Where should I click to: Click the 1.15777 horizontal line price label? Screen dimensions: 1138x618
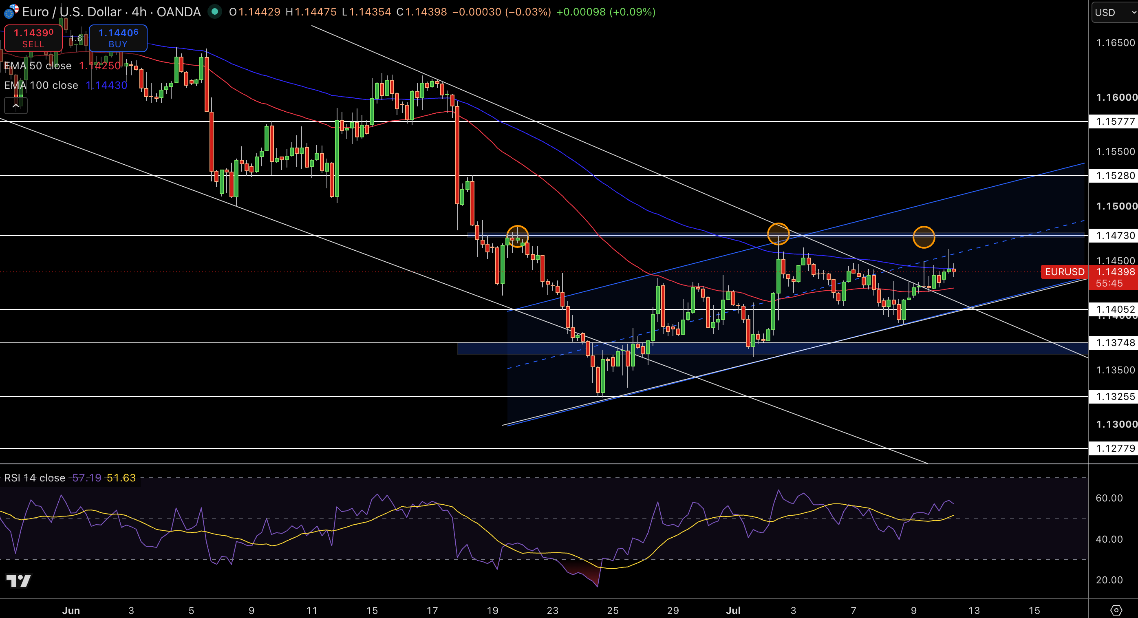point(1114,121)
